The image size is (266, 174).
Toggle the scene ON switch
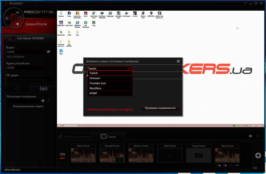pos(62,156)
